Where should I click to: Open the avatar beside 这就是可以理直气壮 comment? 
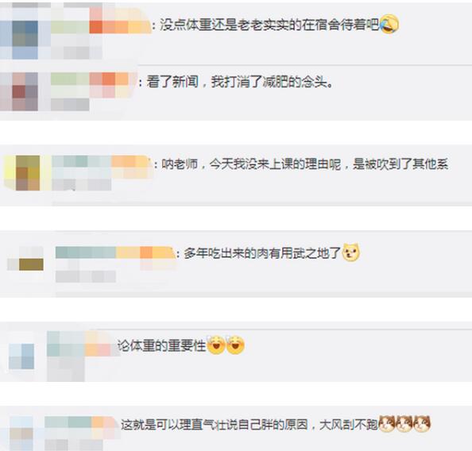[21, 434]
